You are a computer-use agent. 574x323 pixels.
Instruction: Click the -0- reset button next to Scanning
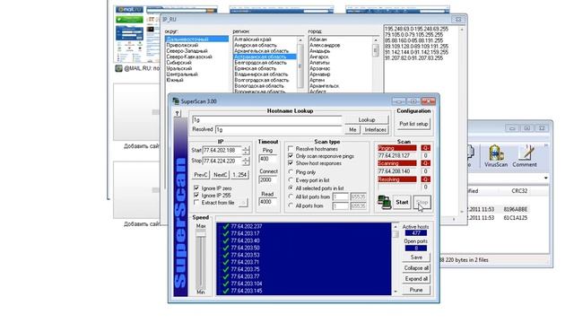[x=425, y=163]
